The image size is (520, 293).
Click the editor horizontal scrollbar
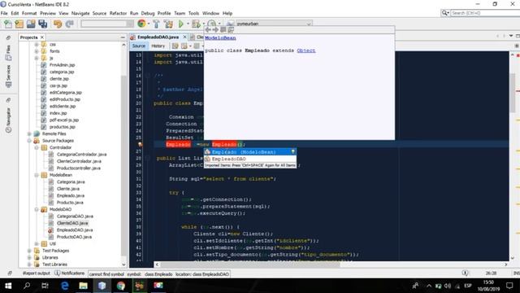[249, 265]
